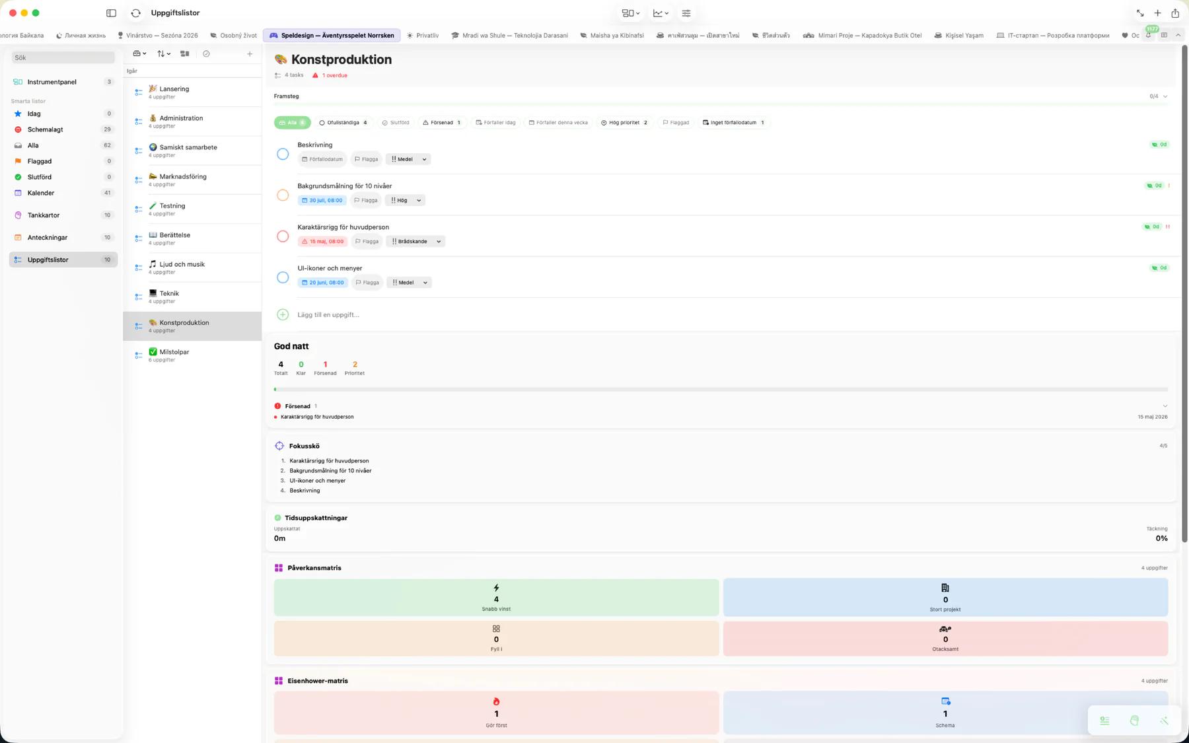Check off Karaktärsrigg för huvudperson task
The height and width of the screenshot is (743, 1189).
click(x=283, y=236)
